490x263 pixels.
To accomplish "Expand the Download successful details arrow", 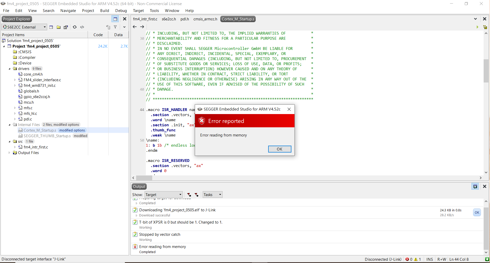I will [136, 215].
